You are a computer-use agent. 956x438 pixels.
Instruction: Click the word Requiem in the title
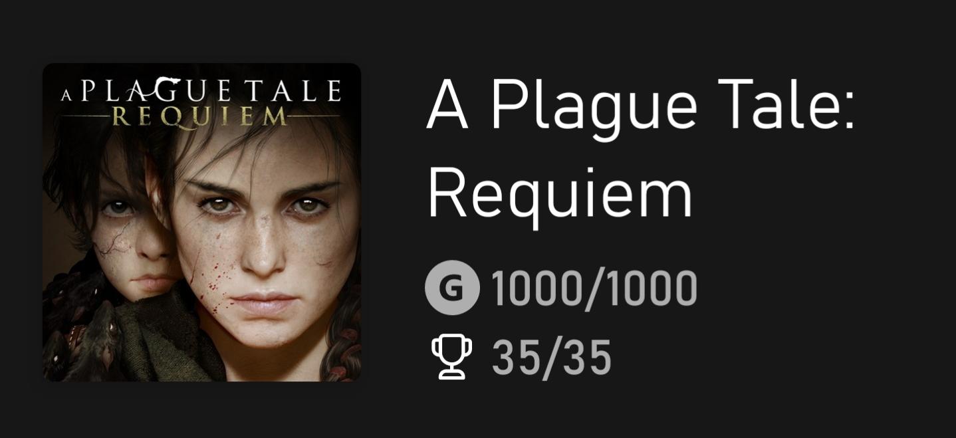click(560, 196)
